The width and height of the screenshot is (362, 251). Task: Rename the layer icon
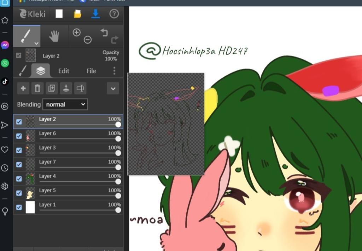[80, 88]
